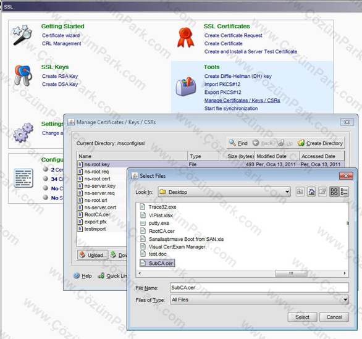Click the Select button
This screenshot has width=362, height=339.
tap(302, 317)
